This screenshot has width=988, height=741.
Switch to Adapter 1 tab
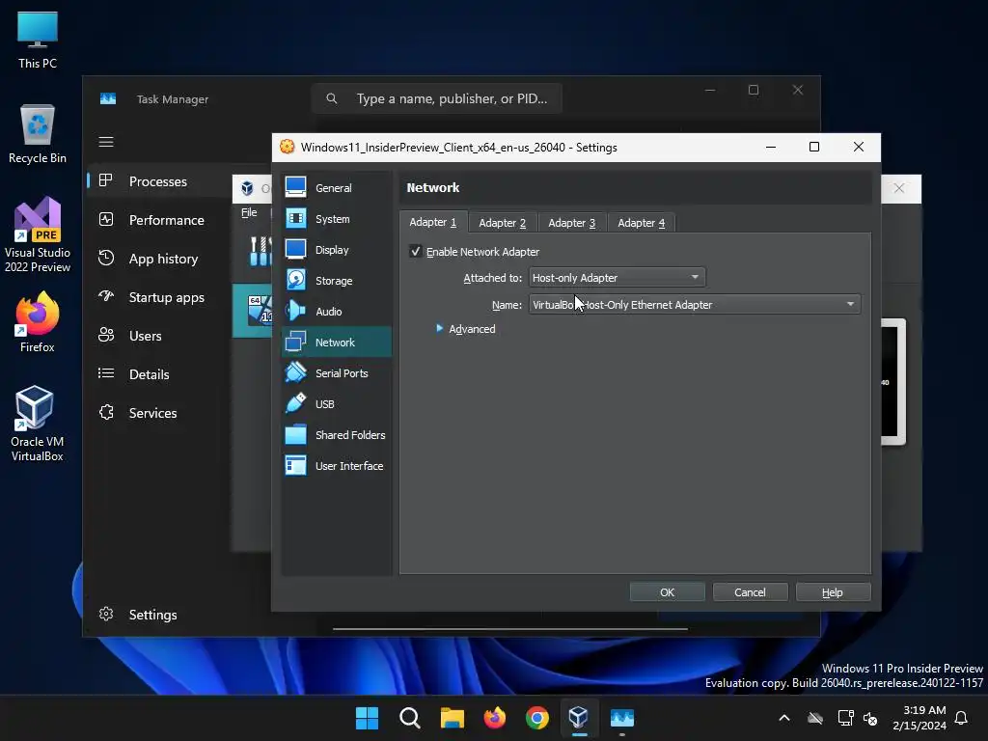click(433, 223)
